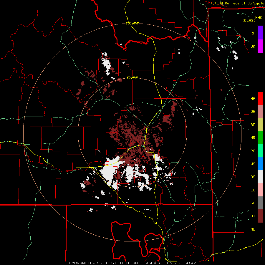Click the HR legend label

pos(253,138)
